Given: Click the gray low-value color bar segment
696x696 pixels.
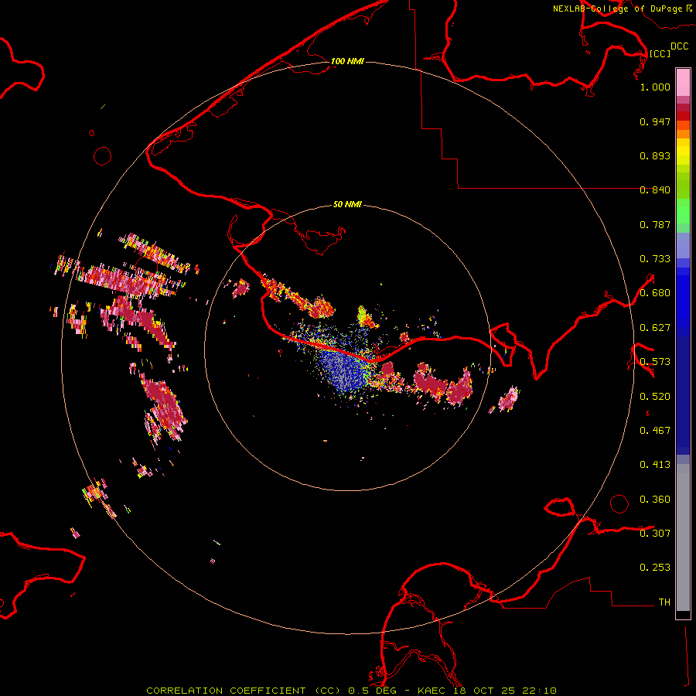Looking at the screenshot, I should (x=683, y=537).
